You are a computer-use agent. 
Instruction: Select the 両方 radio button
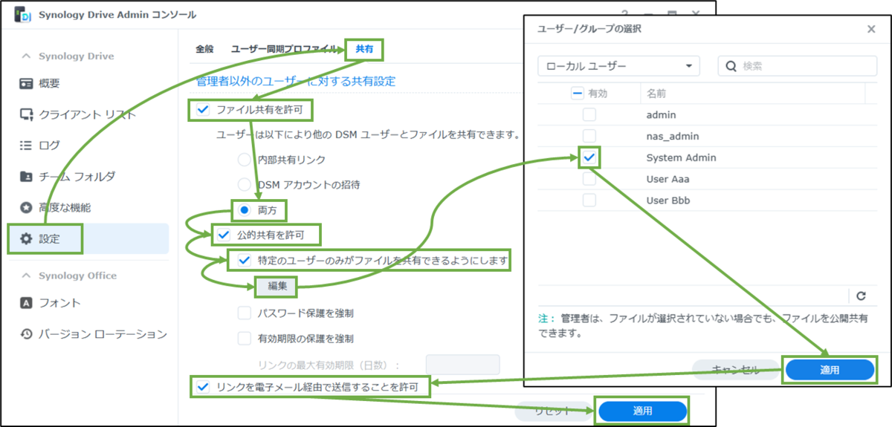[244, 210]
